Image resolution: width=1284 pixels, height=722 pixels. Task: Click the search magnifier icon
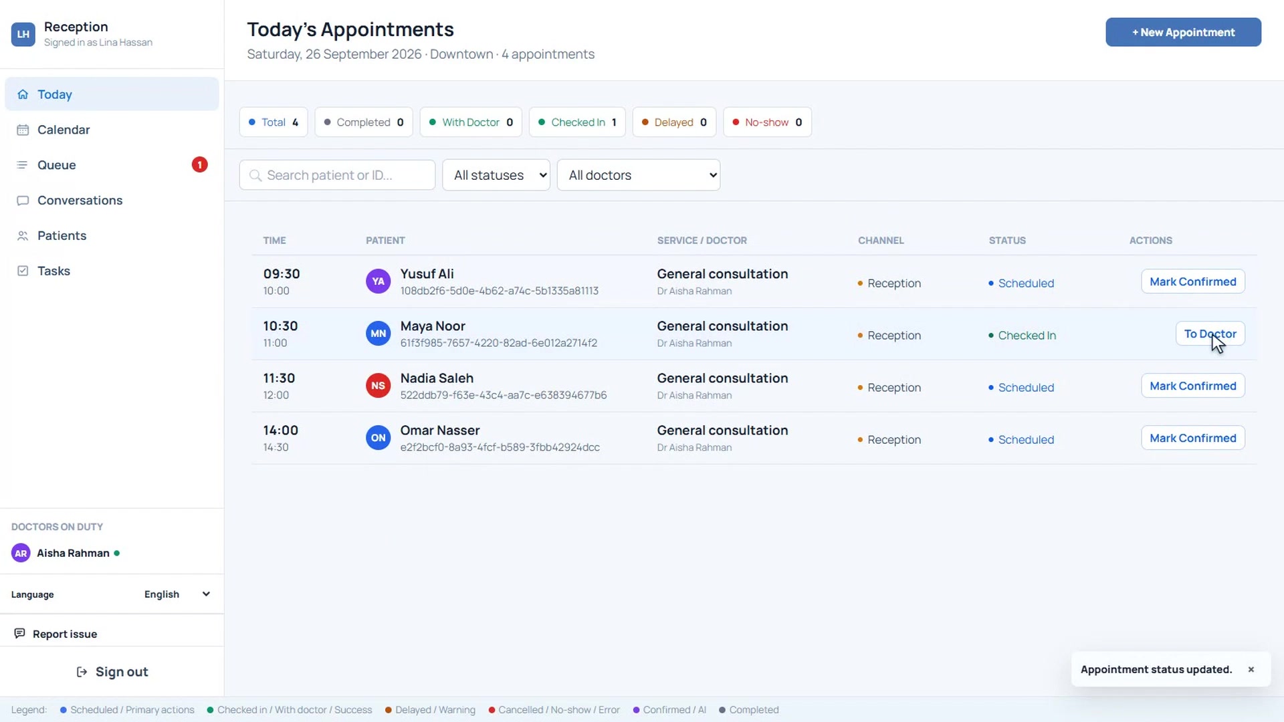(255, 175)
